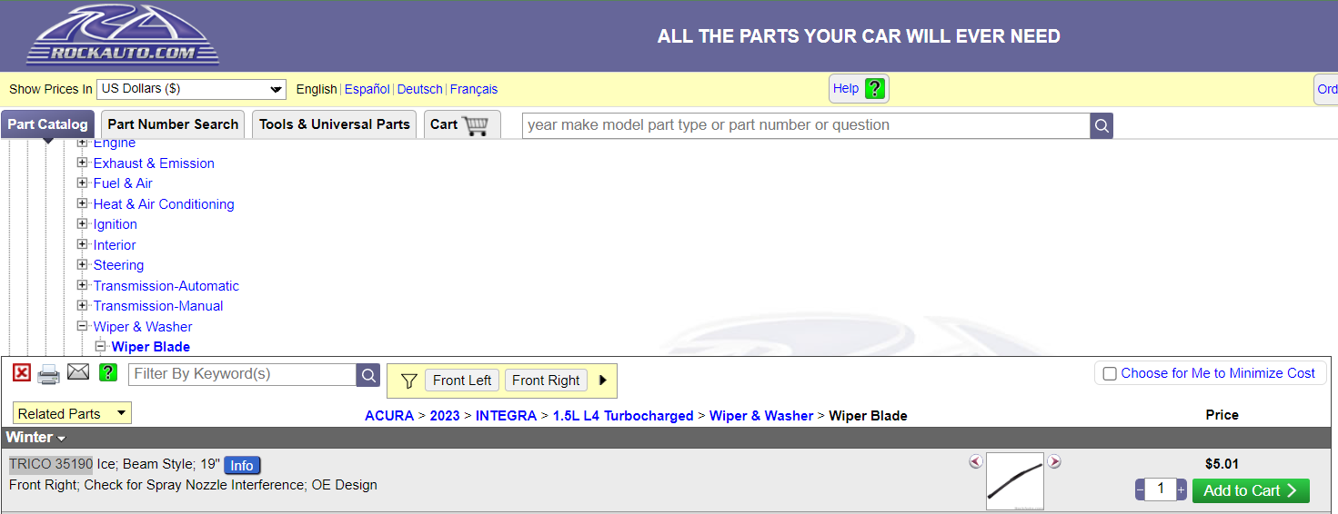Image resolution: width=1338 pixels, height=514 pixels.
Task: Click Add to Cart for TRICO 35190
Action: click(x=1251, y=490)
